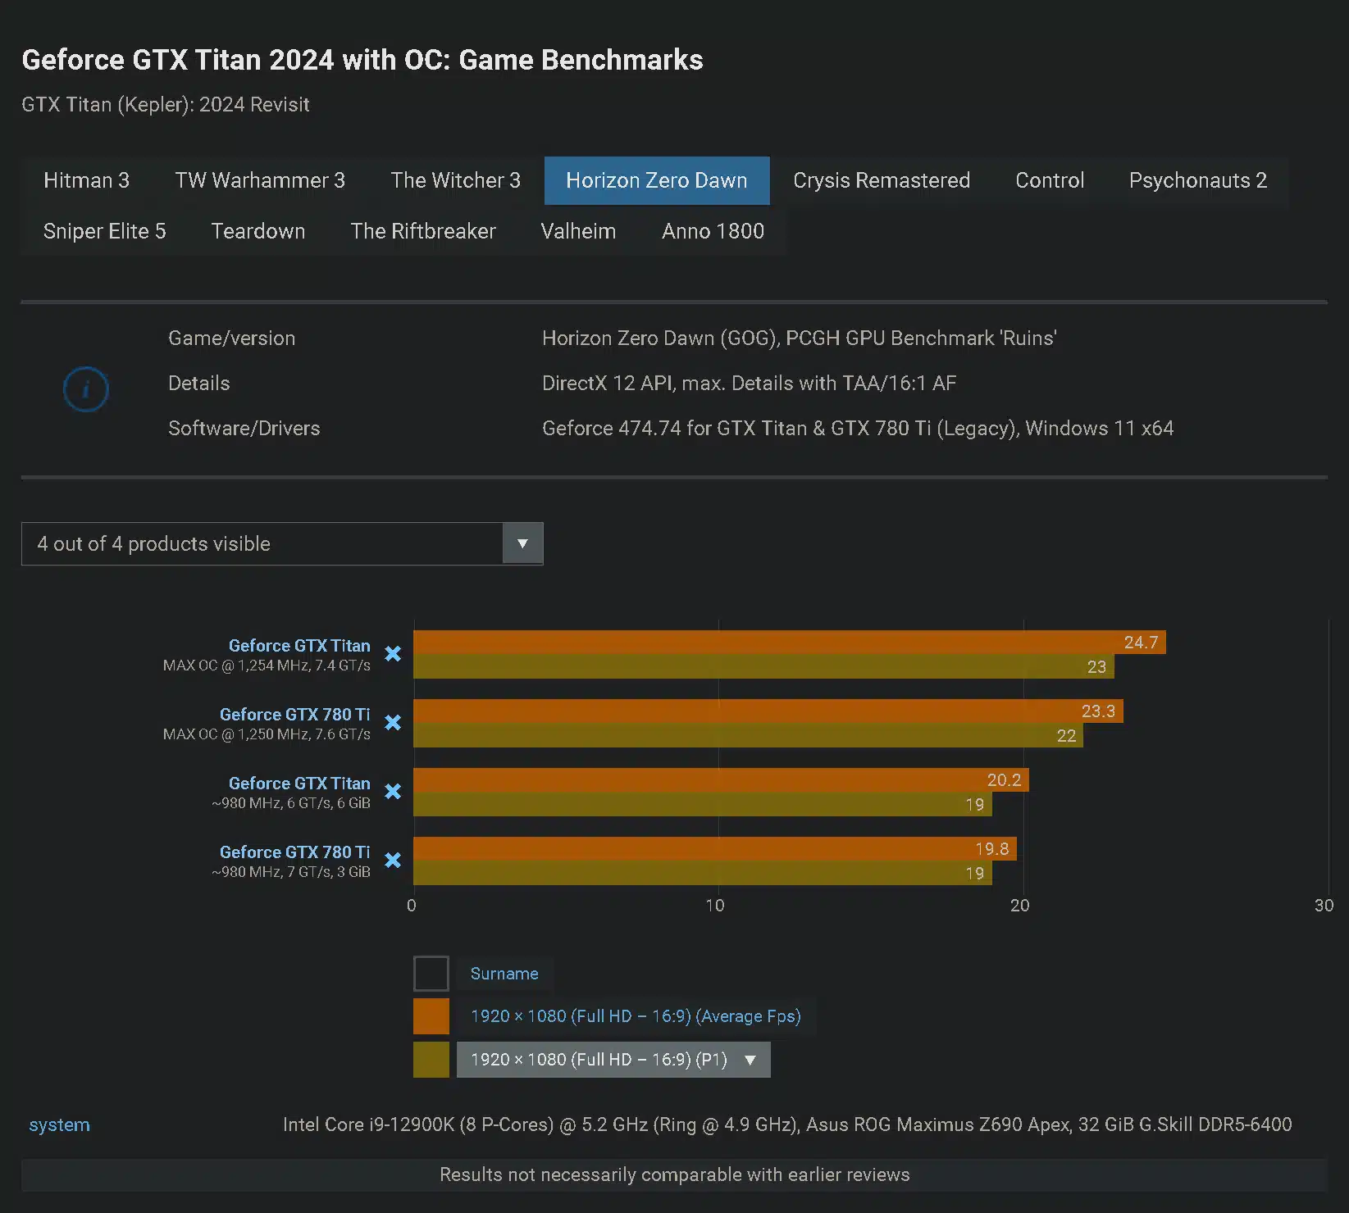Click the 20.2 average fps bar
Screen dimensions: 1349x1213
pyautogui.click(x=721, y=780)
